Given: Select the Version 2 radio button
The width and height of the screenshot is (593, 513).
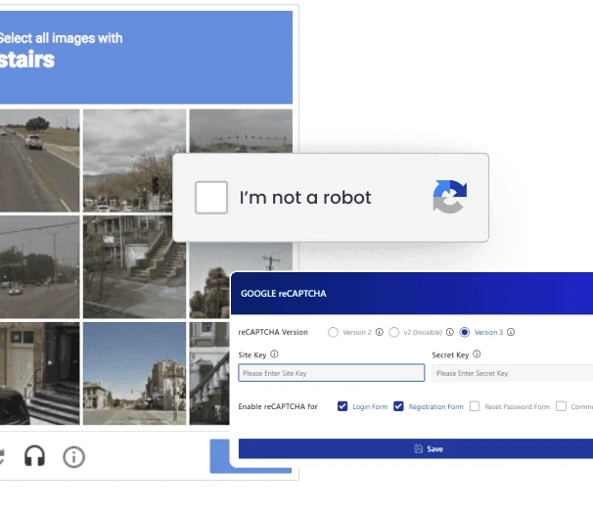Looking at the screenshot, I should (333, 332).
